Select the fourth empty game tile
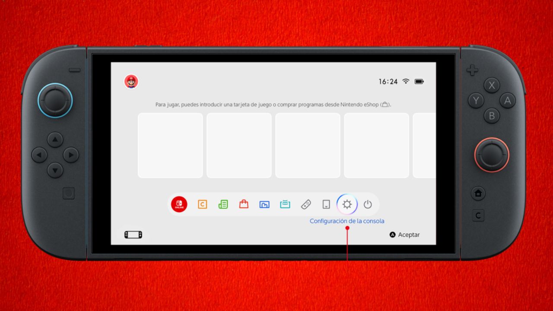The height and width of the screenshot is (311, 553). 376,146
